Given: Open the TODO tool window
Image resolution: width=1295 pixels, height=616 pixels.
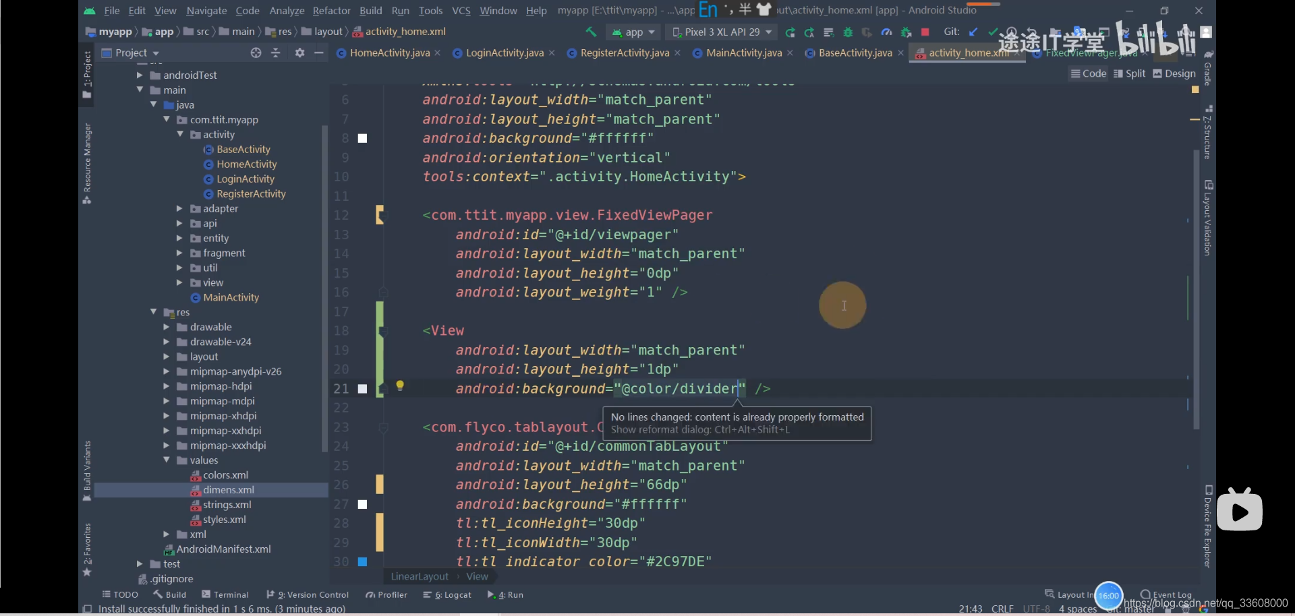Looking at the screenshot, I should pos(120,594).
